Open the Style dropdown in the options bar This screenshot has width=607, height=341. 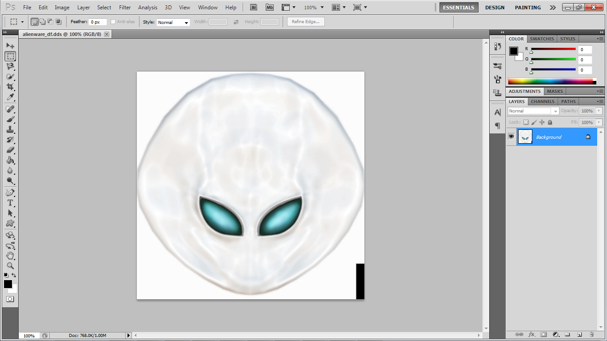click(x=173, y=22)
